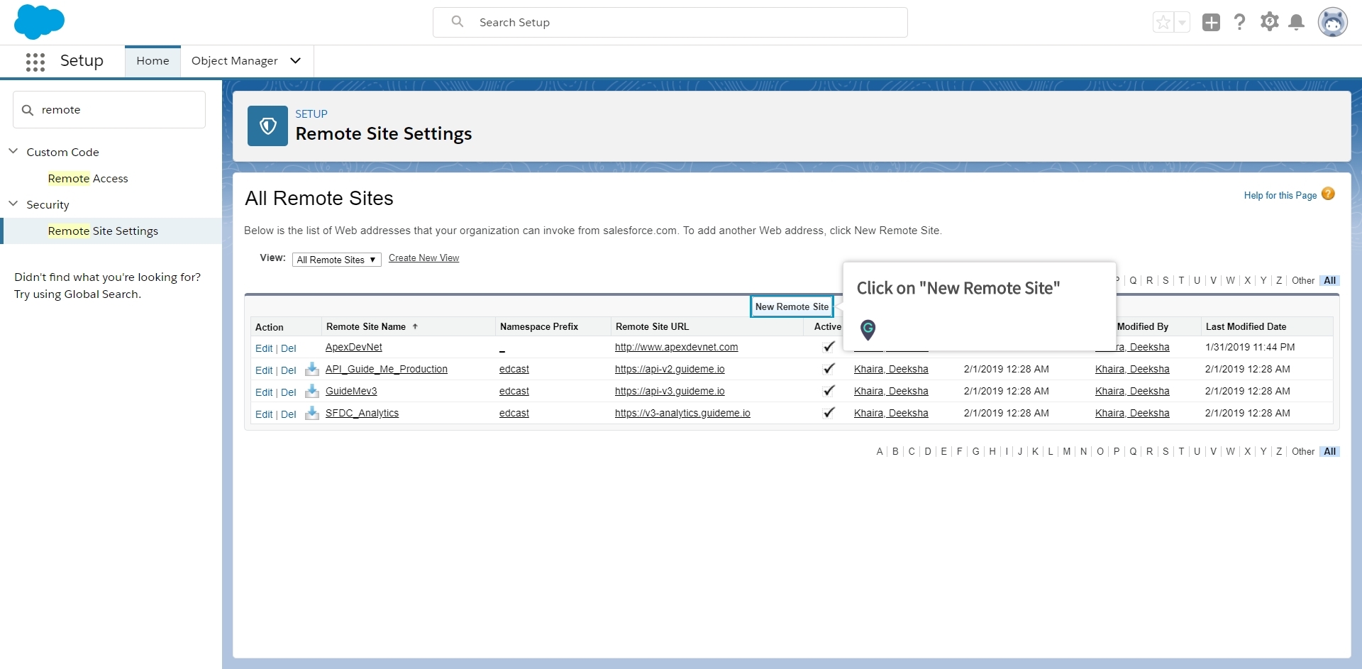The height and width of the screenshot is (669, 1362).
Task: Collapse the Security section
Action: click(x=13, y=204)
